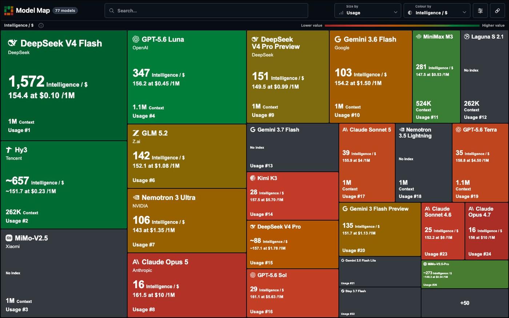Click Usage #16 on GPT-5.6 Sol
The image size is (509, 318).
click(x=261, y=312)
